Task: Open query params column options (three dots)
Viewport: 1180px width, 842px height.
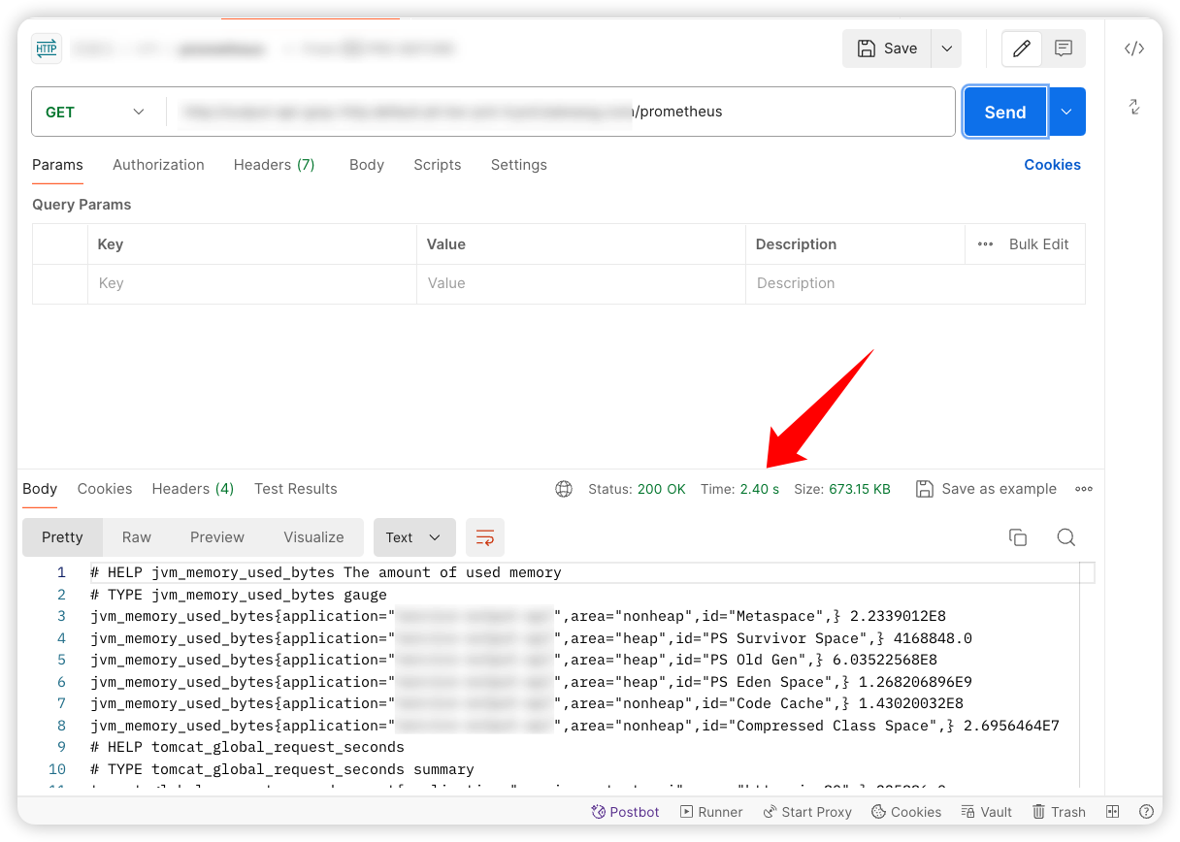Action: click(x=986, y=244)
